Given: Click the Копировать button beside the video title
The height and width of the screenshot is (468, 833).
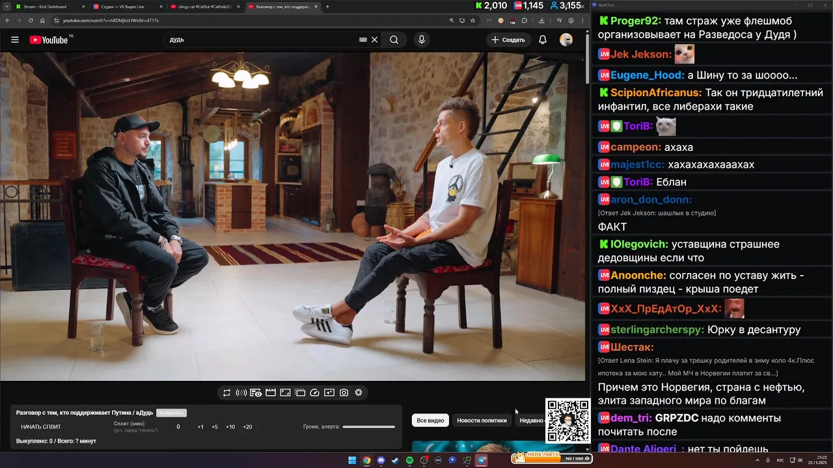Looking at the screenshot, I should (171, 413).
